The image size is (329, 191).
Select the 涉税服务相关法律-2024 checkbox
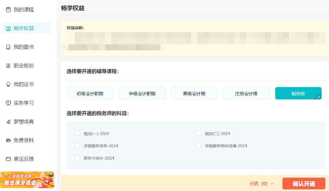click(198, 146)
